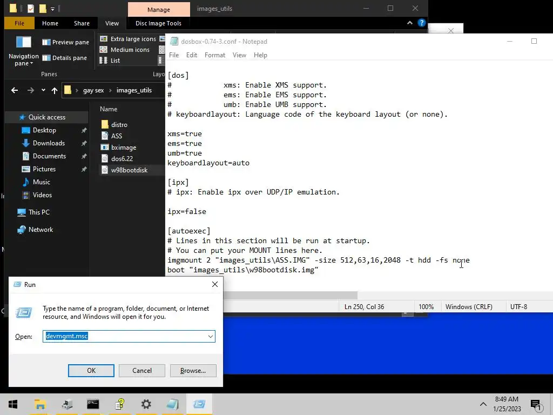The height and width of the screenshot is (415, 553).
Task: Open Notepad Help menu
Action: [x=260, y=55]
